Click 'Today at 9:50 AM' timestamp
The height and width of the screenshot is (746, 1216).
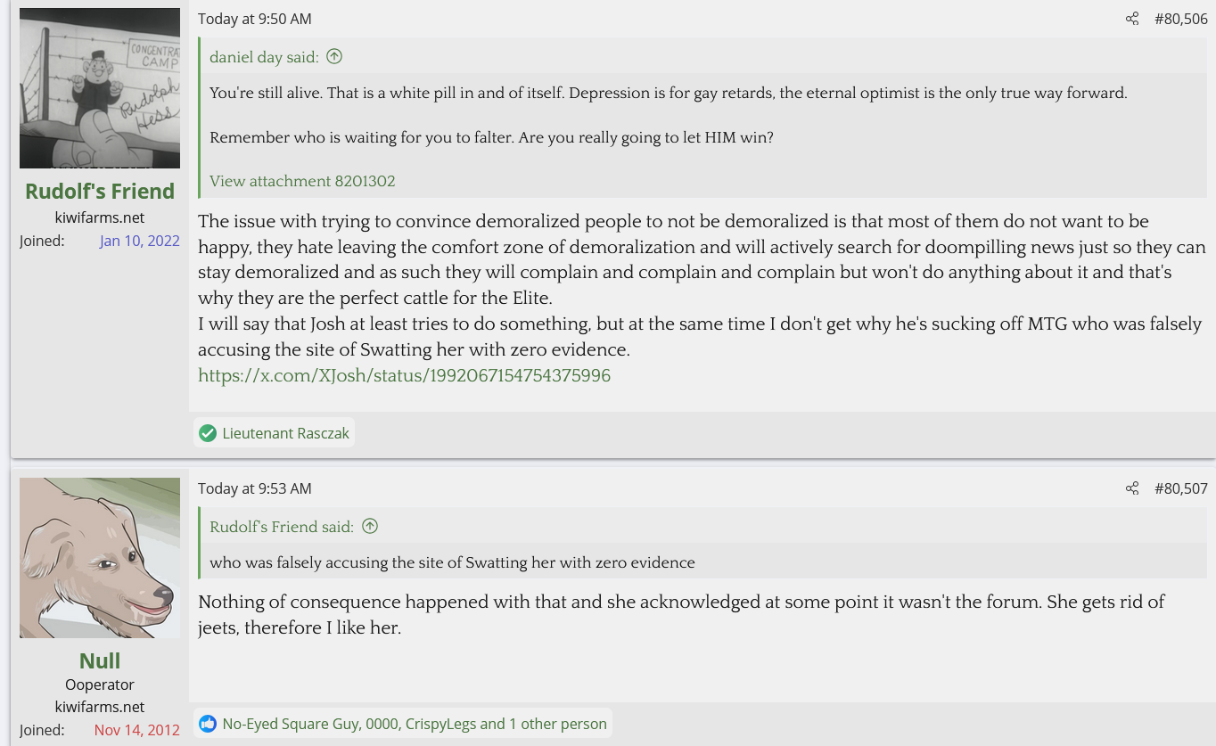[255, 19]
